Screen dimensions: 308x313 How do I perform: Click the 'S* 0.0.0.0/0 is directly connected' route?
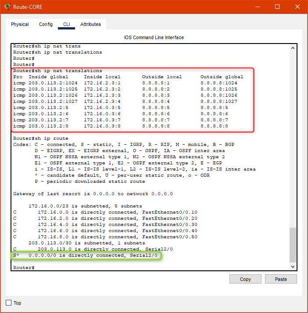coord(85,255)
